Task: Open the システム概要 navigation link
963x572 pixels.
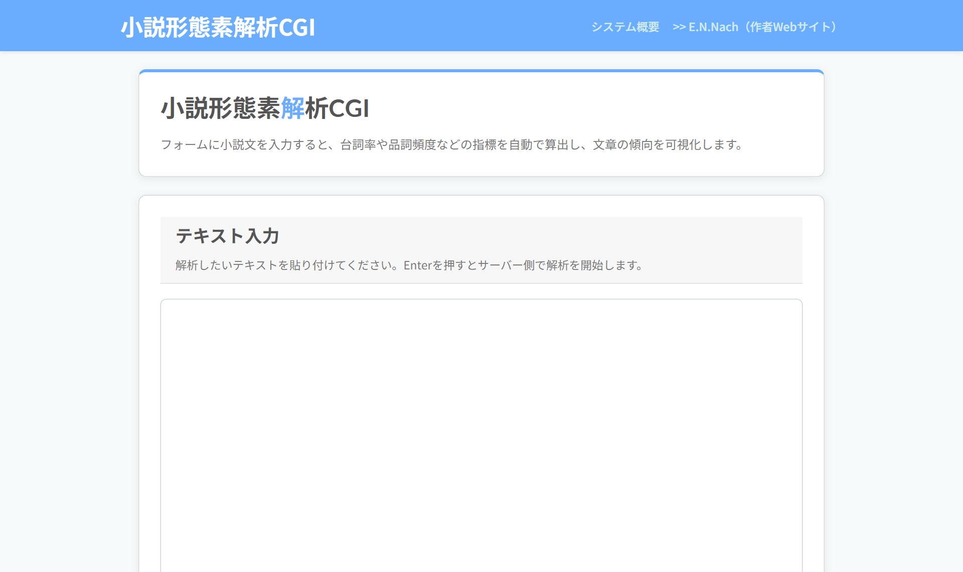Action: pyautogui.click(x=625, y=27)
